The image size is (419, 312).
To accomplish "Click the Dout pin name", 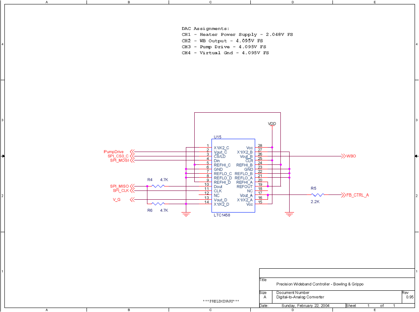I will pyautogui.click(x=218, y=186).
